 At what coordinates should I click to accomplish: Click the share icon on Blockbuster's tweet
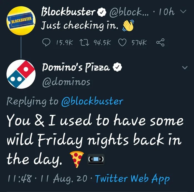click(160, 42)
